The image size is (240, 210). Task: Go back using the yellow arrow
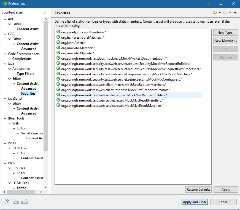(x=215, y=13)
